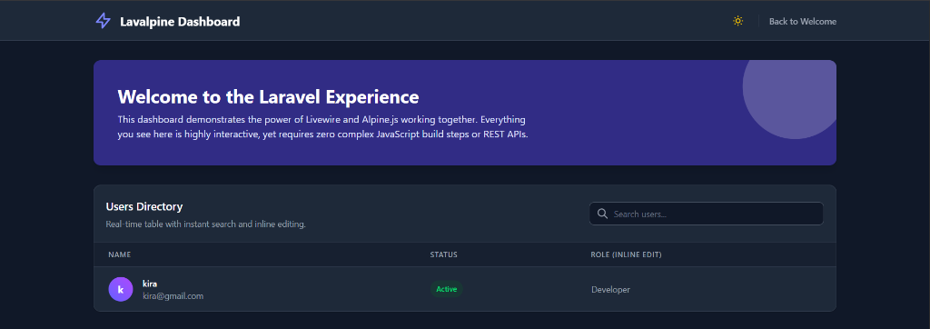Click the STATUS column header

[443, 254]
